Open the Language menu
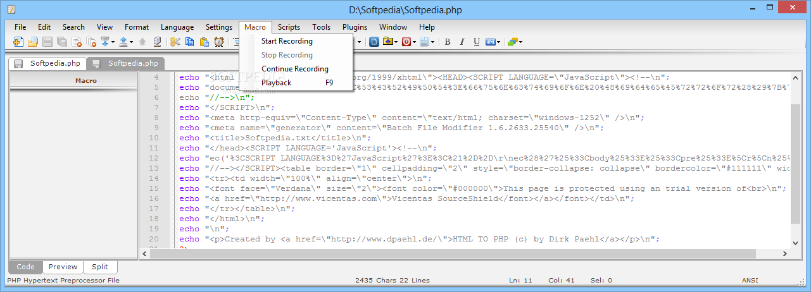Image resolution: width=811 pixels, height=292 pixels. (x=177, y=27)
